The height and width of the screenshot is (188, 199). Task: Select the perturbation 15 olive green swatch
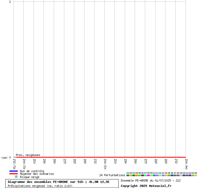click(x=169, y=175)
